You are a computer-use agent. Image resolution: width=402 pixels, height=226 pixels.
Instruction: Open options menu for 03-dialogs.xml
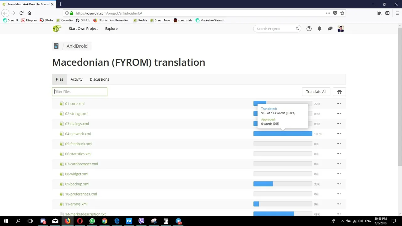(339, 124)
